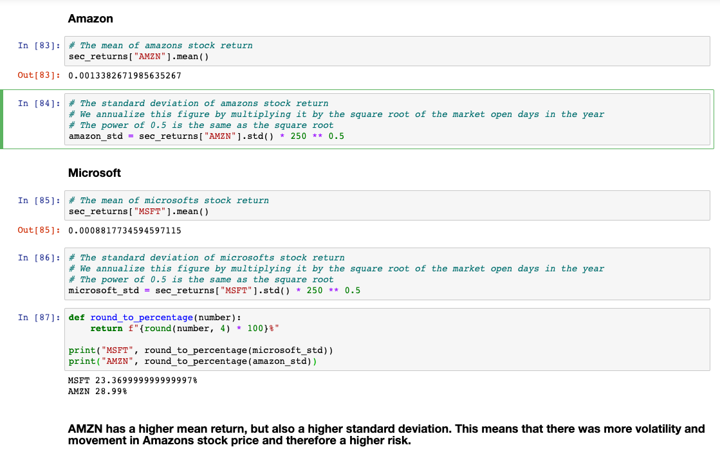Click the In [84] prompt label
The image size is (720, 452).
point(39,104)
